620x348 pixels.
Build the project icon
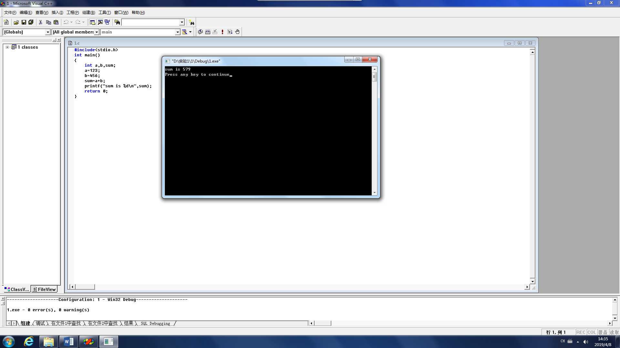[208, 32]
